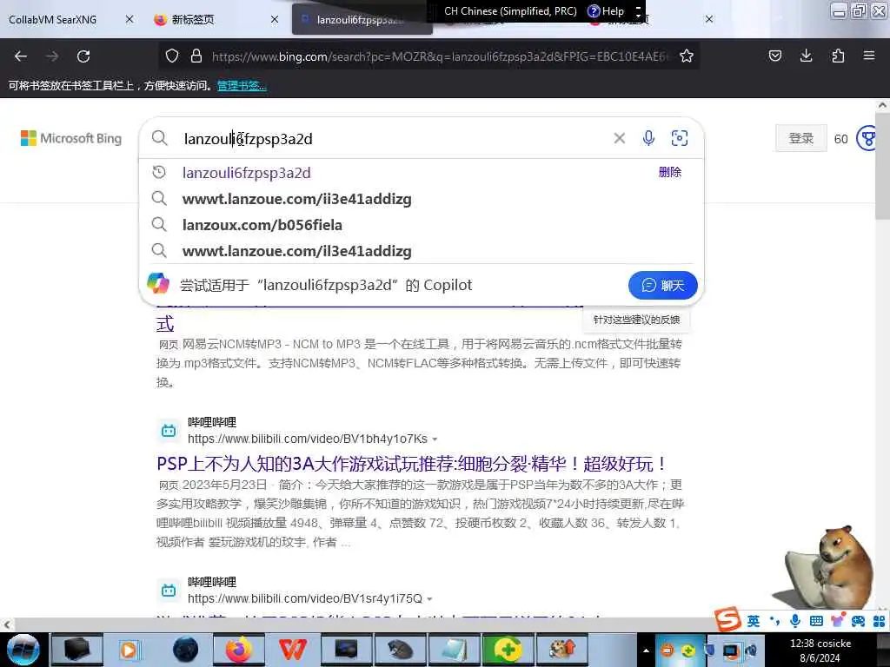Image resolution: width=890 pixels, height=667 pixels.
Task: Open the Firefox downloads panel
Action: 806,56
